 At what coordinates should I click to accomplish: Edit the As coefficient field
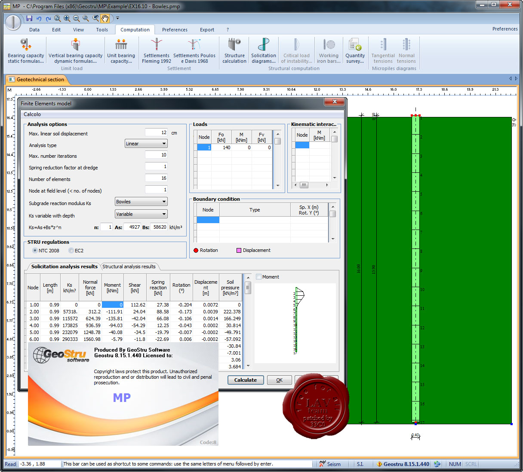click(x=132, y=227)
